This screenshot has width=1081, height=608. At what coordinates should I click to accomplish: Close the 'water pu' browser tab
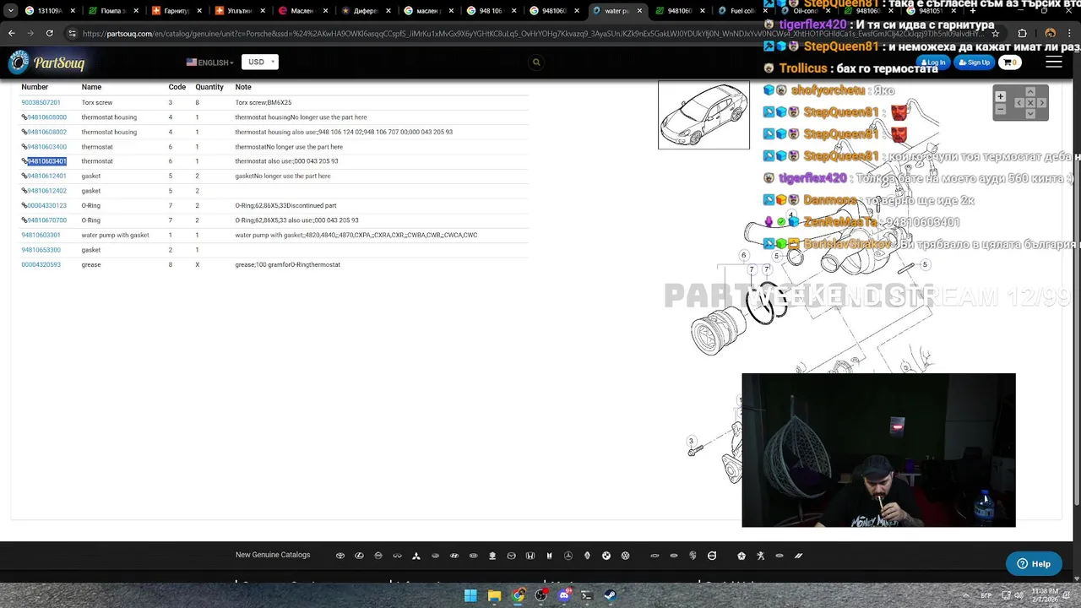pyautogui.click(x=639, y=11)
